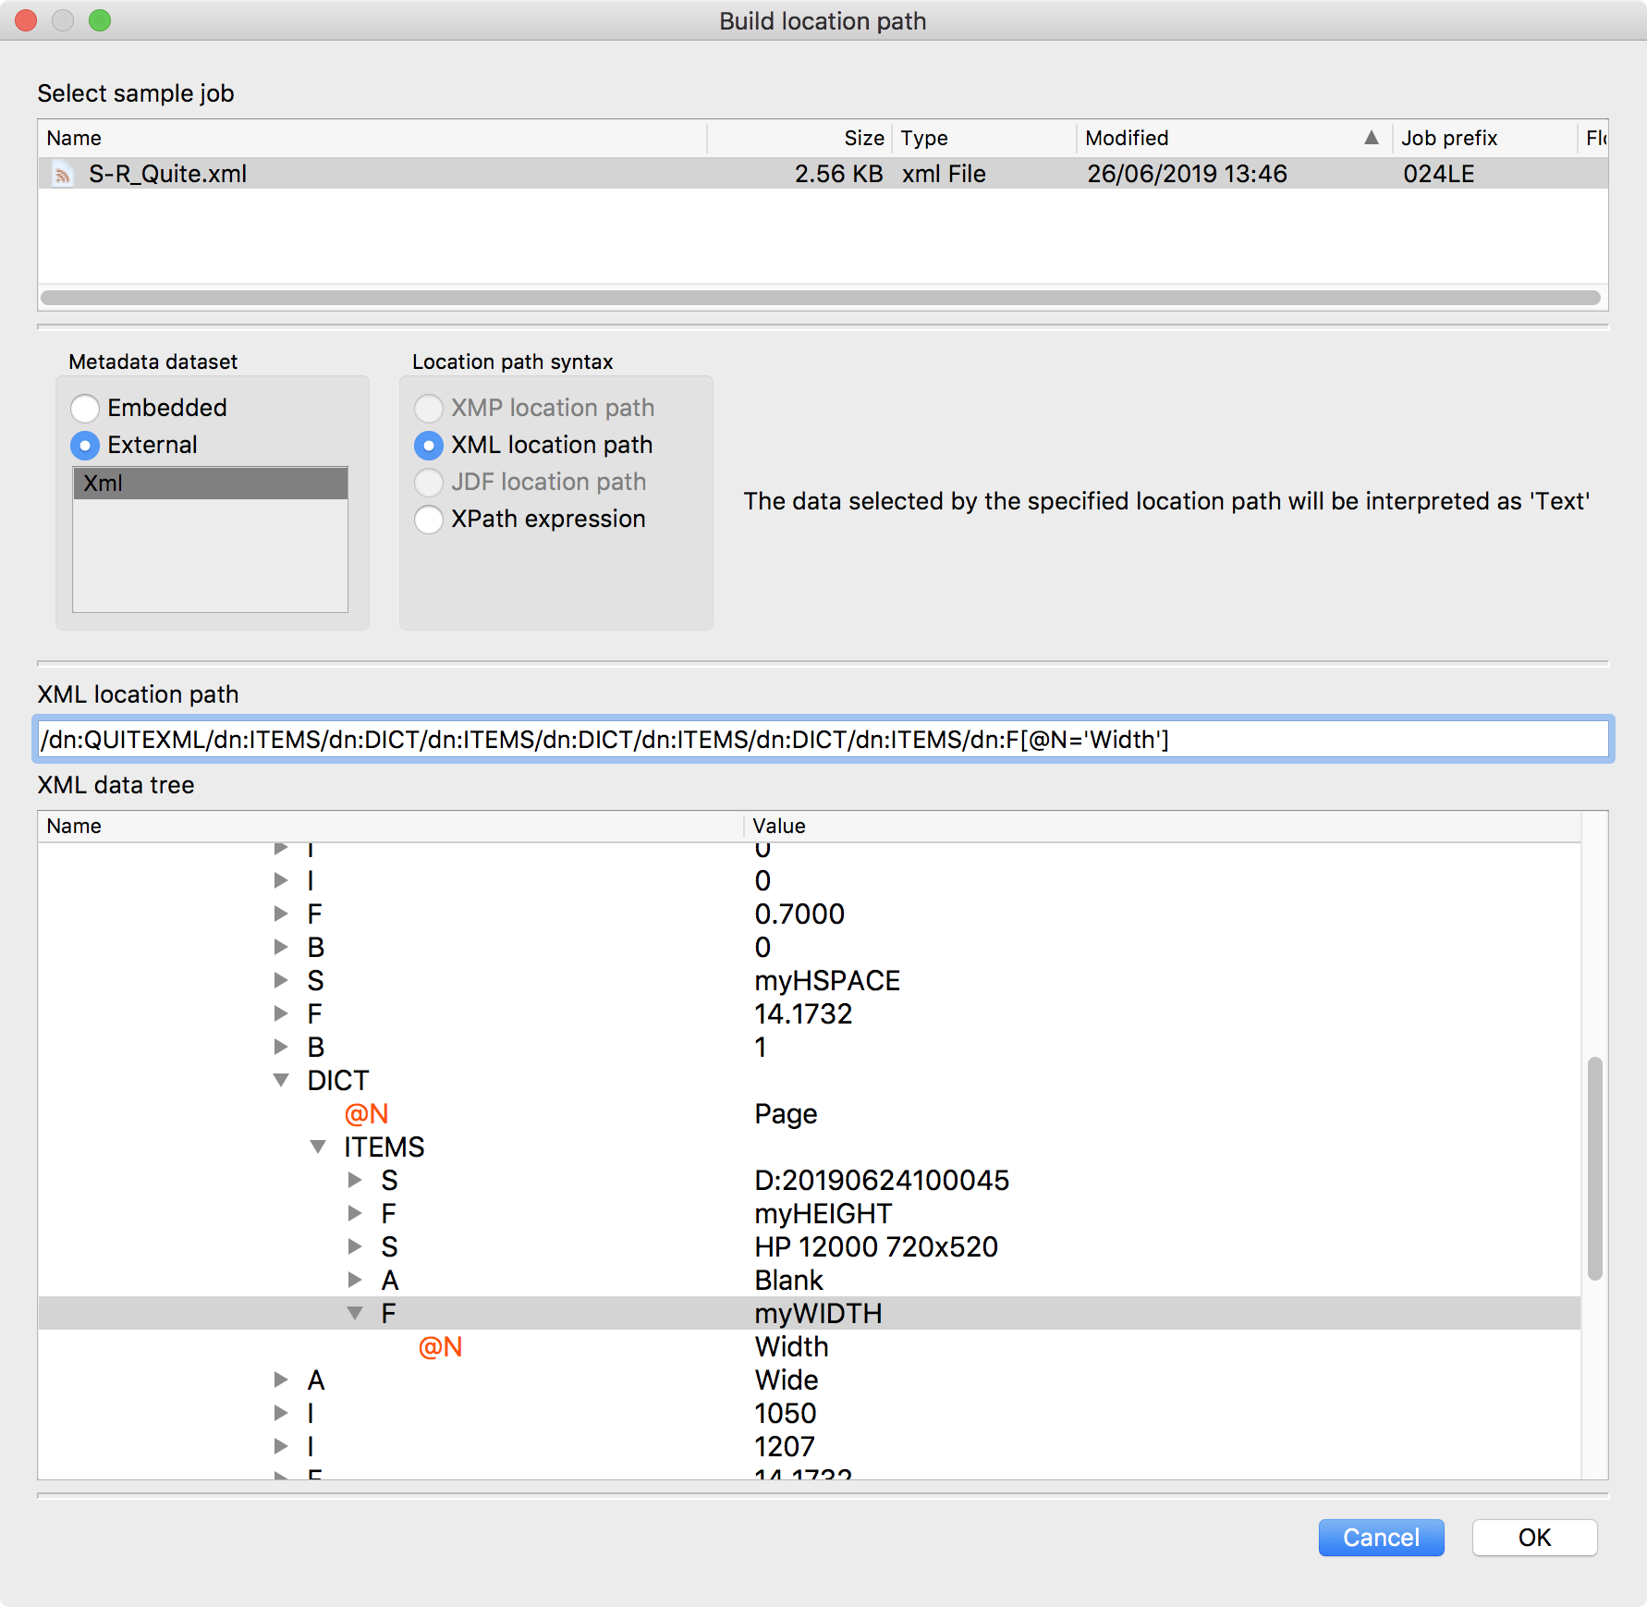Select the Xml dataset list entry

[210, 484]
